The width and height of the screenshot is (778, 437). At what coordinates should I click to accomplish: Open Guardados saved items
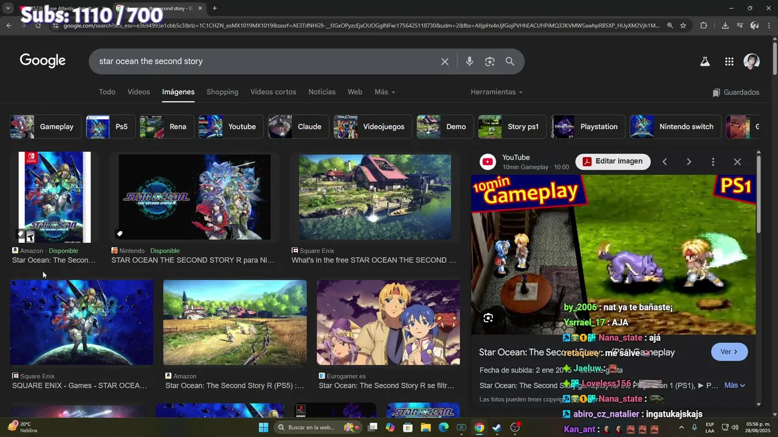(x=736, y=92)
